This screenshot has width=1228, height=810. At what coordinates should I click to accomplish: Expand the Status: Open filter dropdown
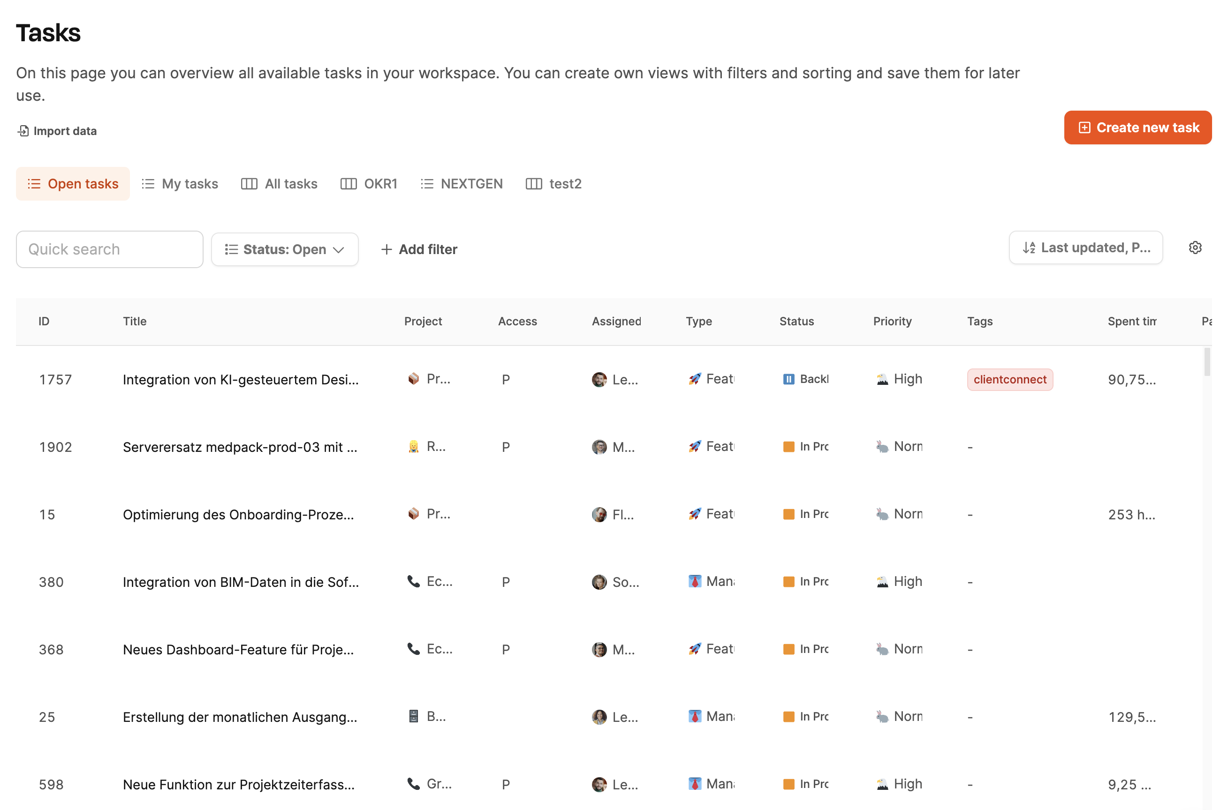(x=285, y=249)
